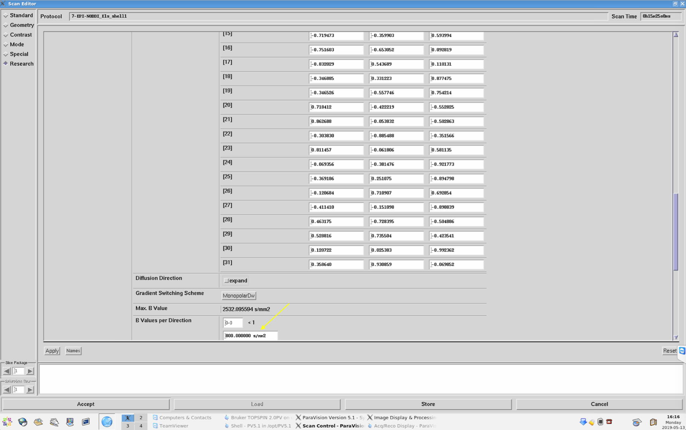Select the Geometry parameter class

pos(18,25)
